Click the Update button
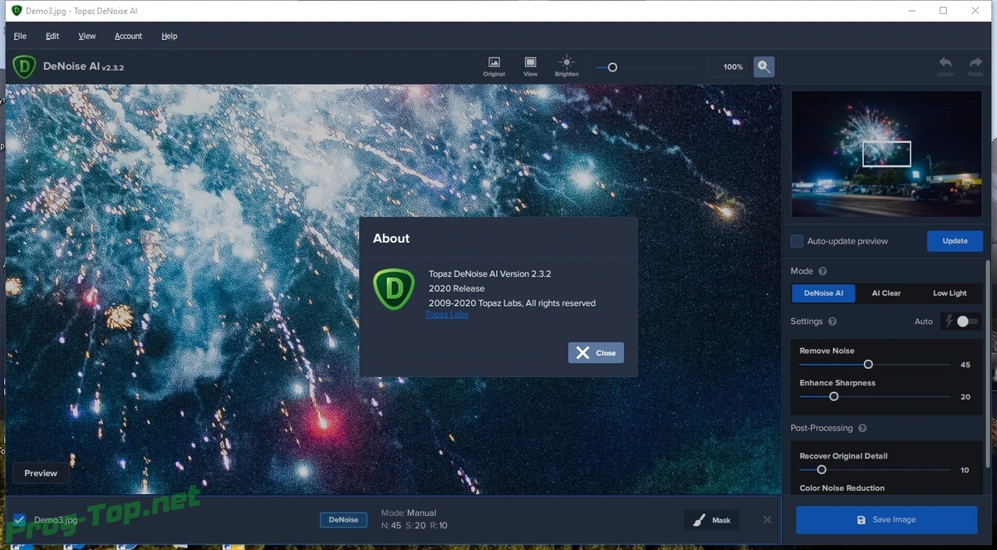 click(x=955, y=241)
